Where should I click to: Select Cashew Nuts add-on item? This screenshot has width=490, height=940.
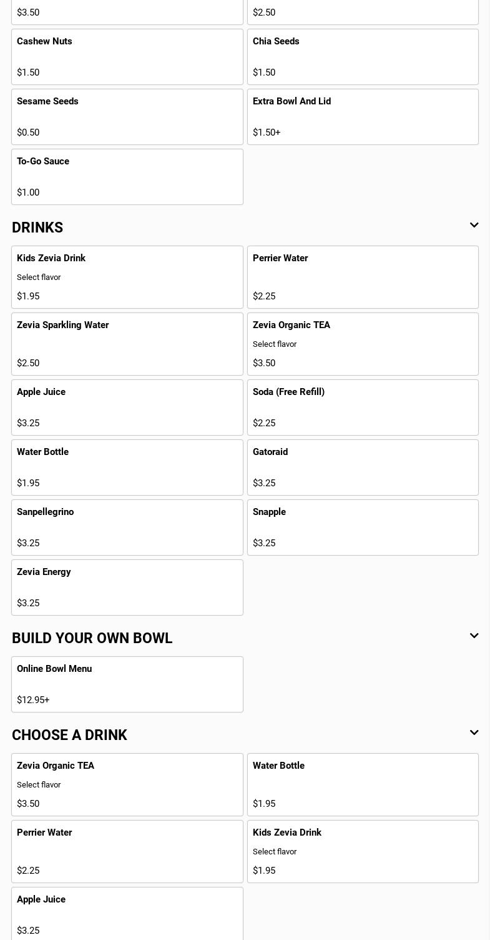pyautogui.click(x=127, y=57)
